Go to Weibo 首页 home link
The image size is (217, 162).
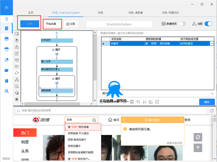click(x=114, y=120)
